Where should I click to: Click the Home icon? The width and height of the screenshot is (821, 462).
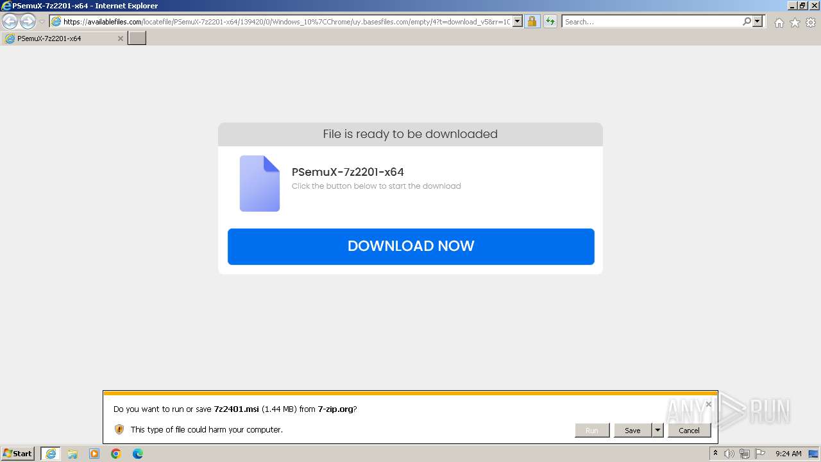[x=779, y=22]
